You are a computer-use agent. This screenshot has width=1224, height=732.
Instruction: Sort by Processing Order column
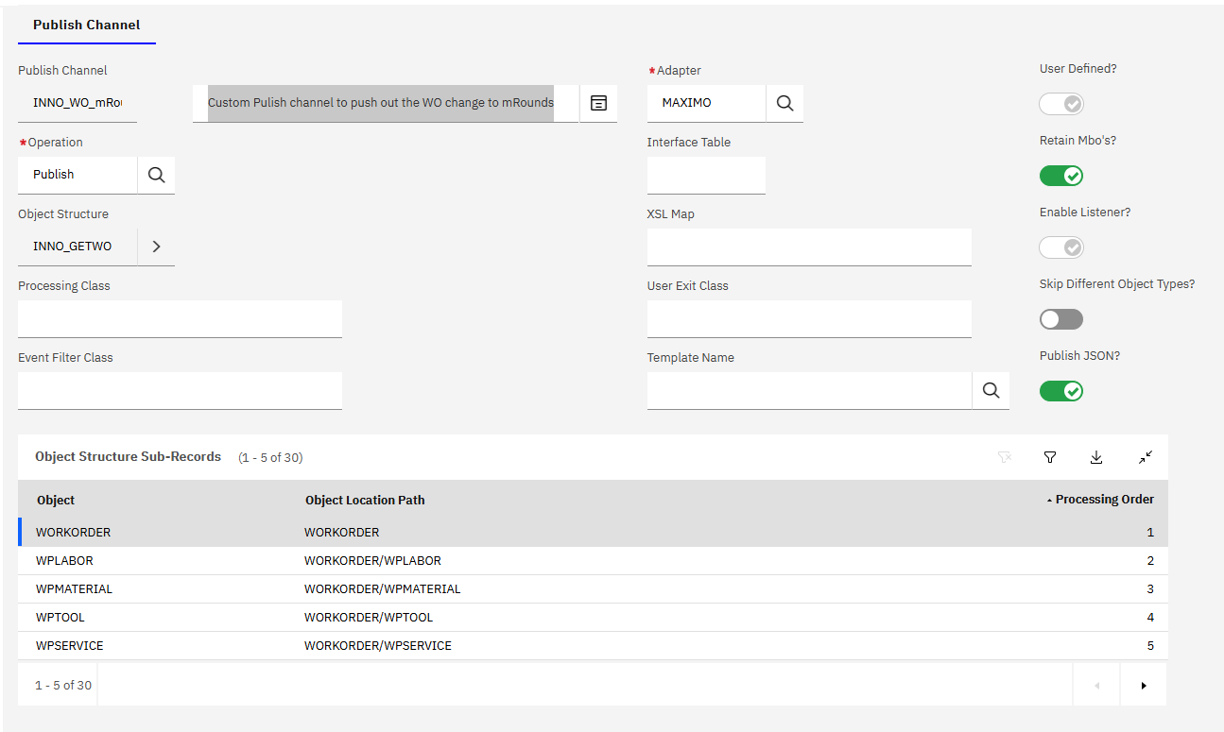(1100, 500)
